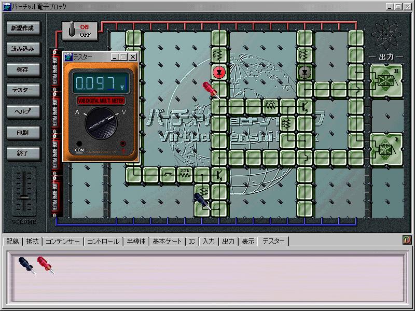Screen dimensions: 415x311
Task: Click the unlit gray LED block
Action: coord(305,72)
